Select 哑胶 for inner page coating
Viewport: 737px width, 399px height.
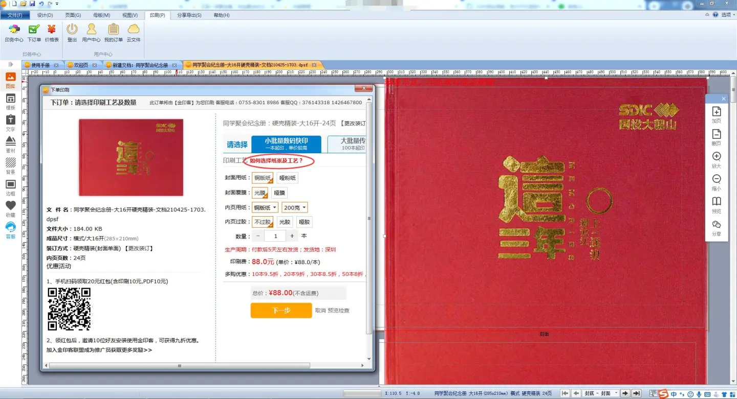pyautogui.click(x=304, y=222)
